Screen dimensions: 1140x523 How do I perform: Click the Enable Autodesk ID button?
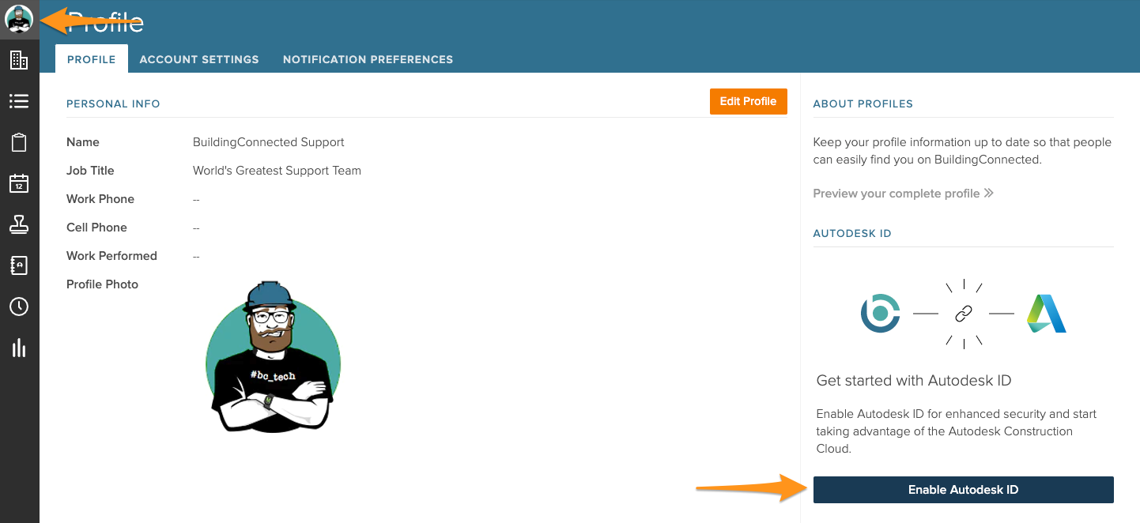(x=963, y=490)
